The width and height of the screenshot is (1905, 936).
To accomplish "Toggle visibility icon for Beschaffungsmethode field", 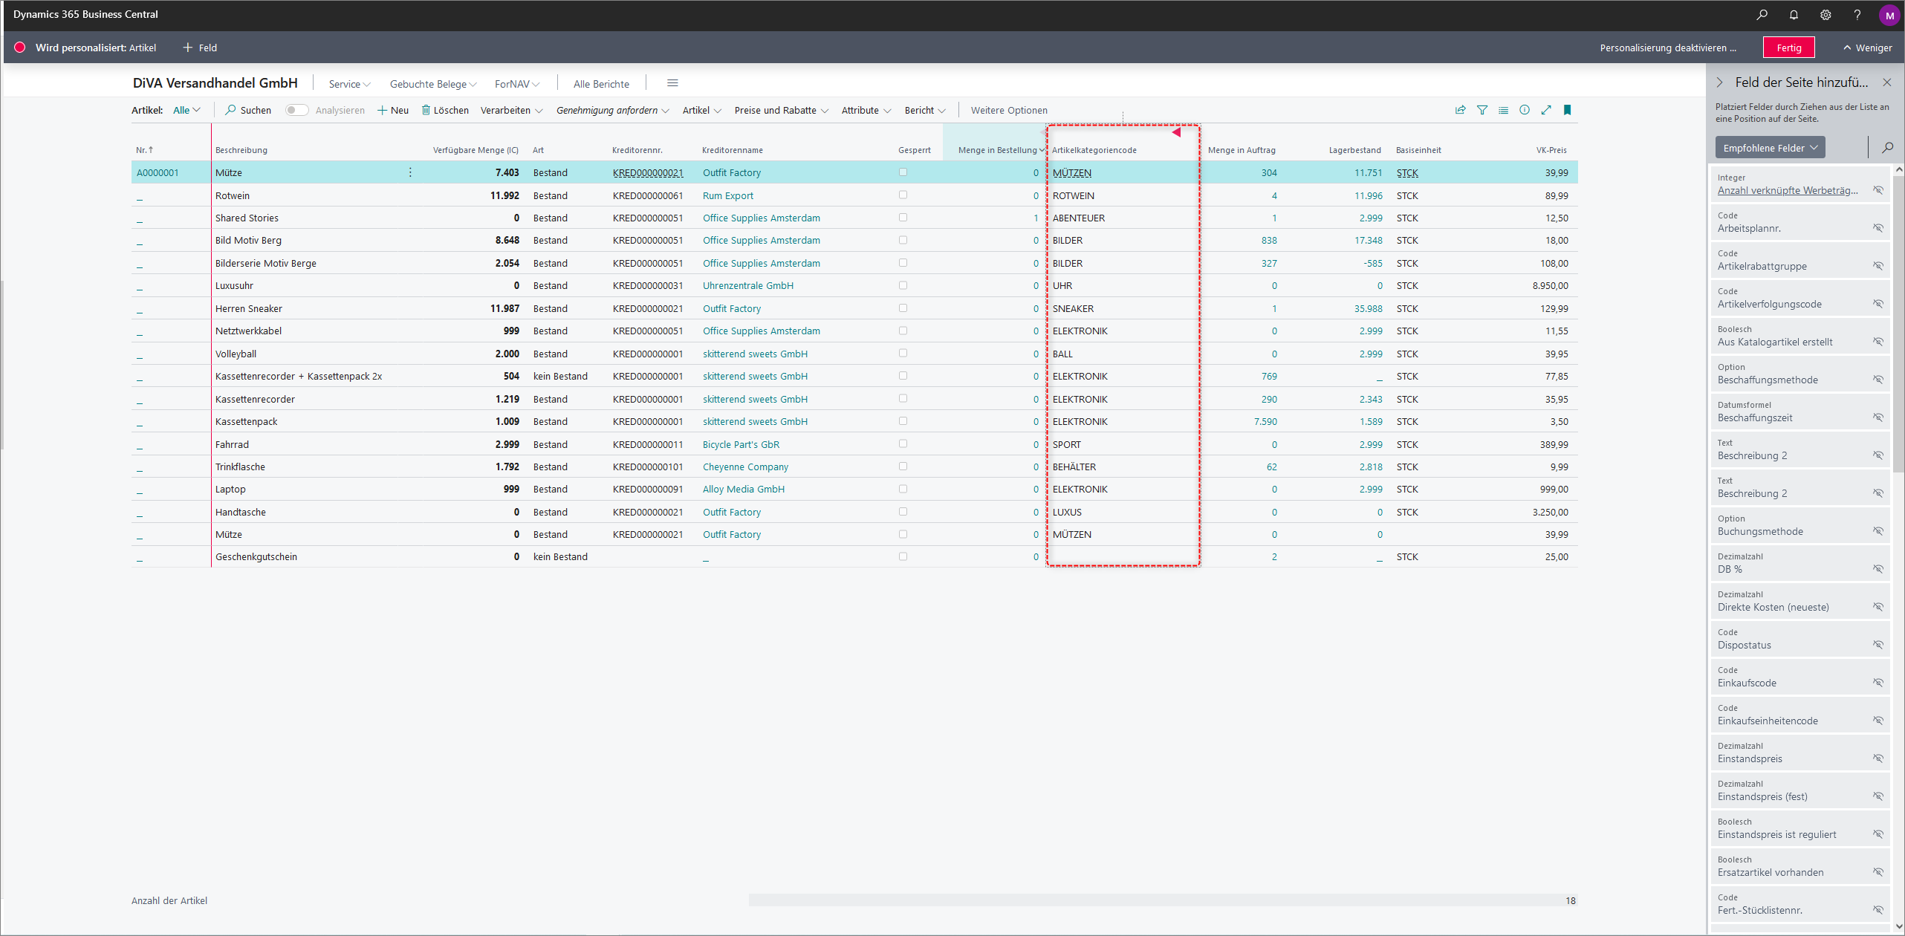I will point(1878,380).
